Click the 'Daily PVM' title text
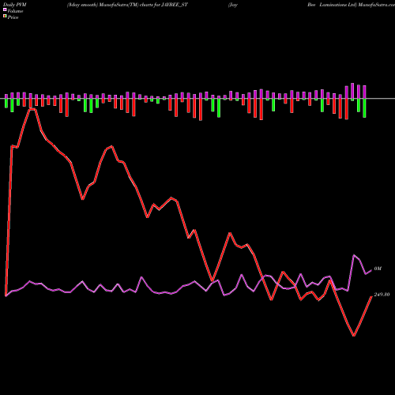This screenshot has height=395, width=395. [x=15, y=5]
